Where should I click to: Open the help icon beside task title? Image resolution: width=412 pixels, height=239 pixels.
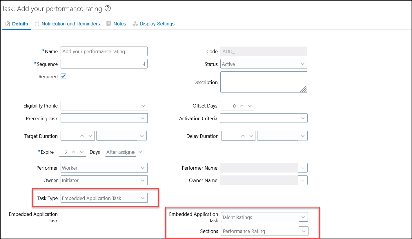pos(108,8)
